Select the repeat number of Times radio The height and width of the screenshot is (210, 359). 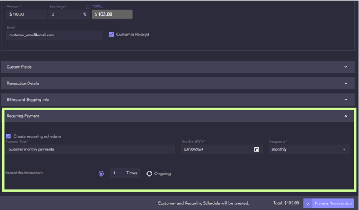pos(101,174)
